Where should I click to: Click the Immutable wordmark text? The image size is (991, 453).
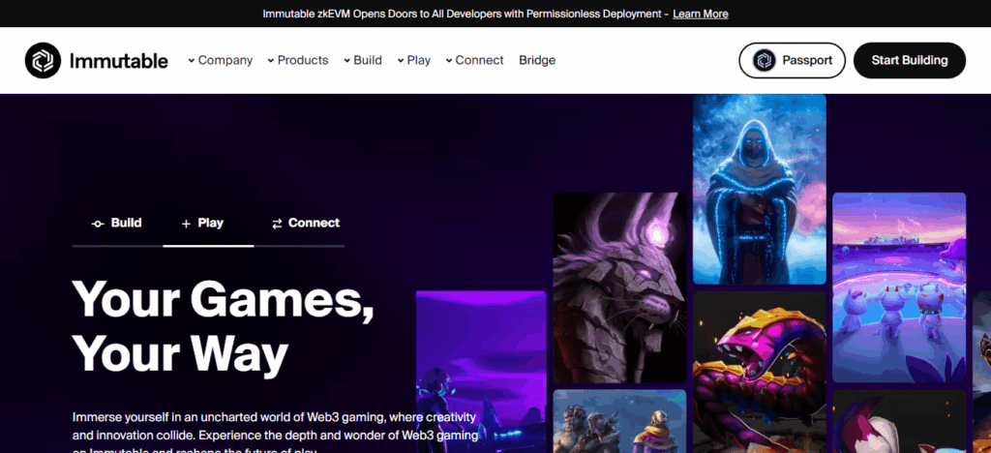click(x=118, y=61)
